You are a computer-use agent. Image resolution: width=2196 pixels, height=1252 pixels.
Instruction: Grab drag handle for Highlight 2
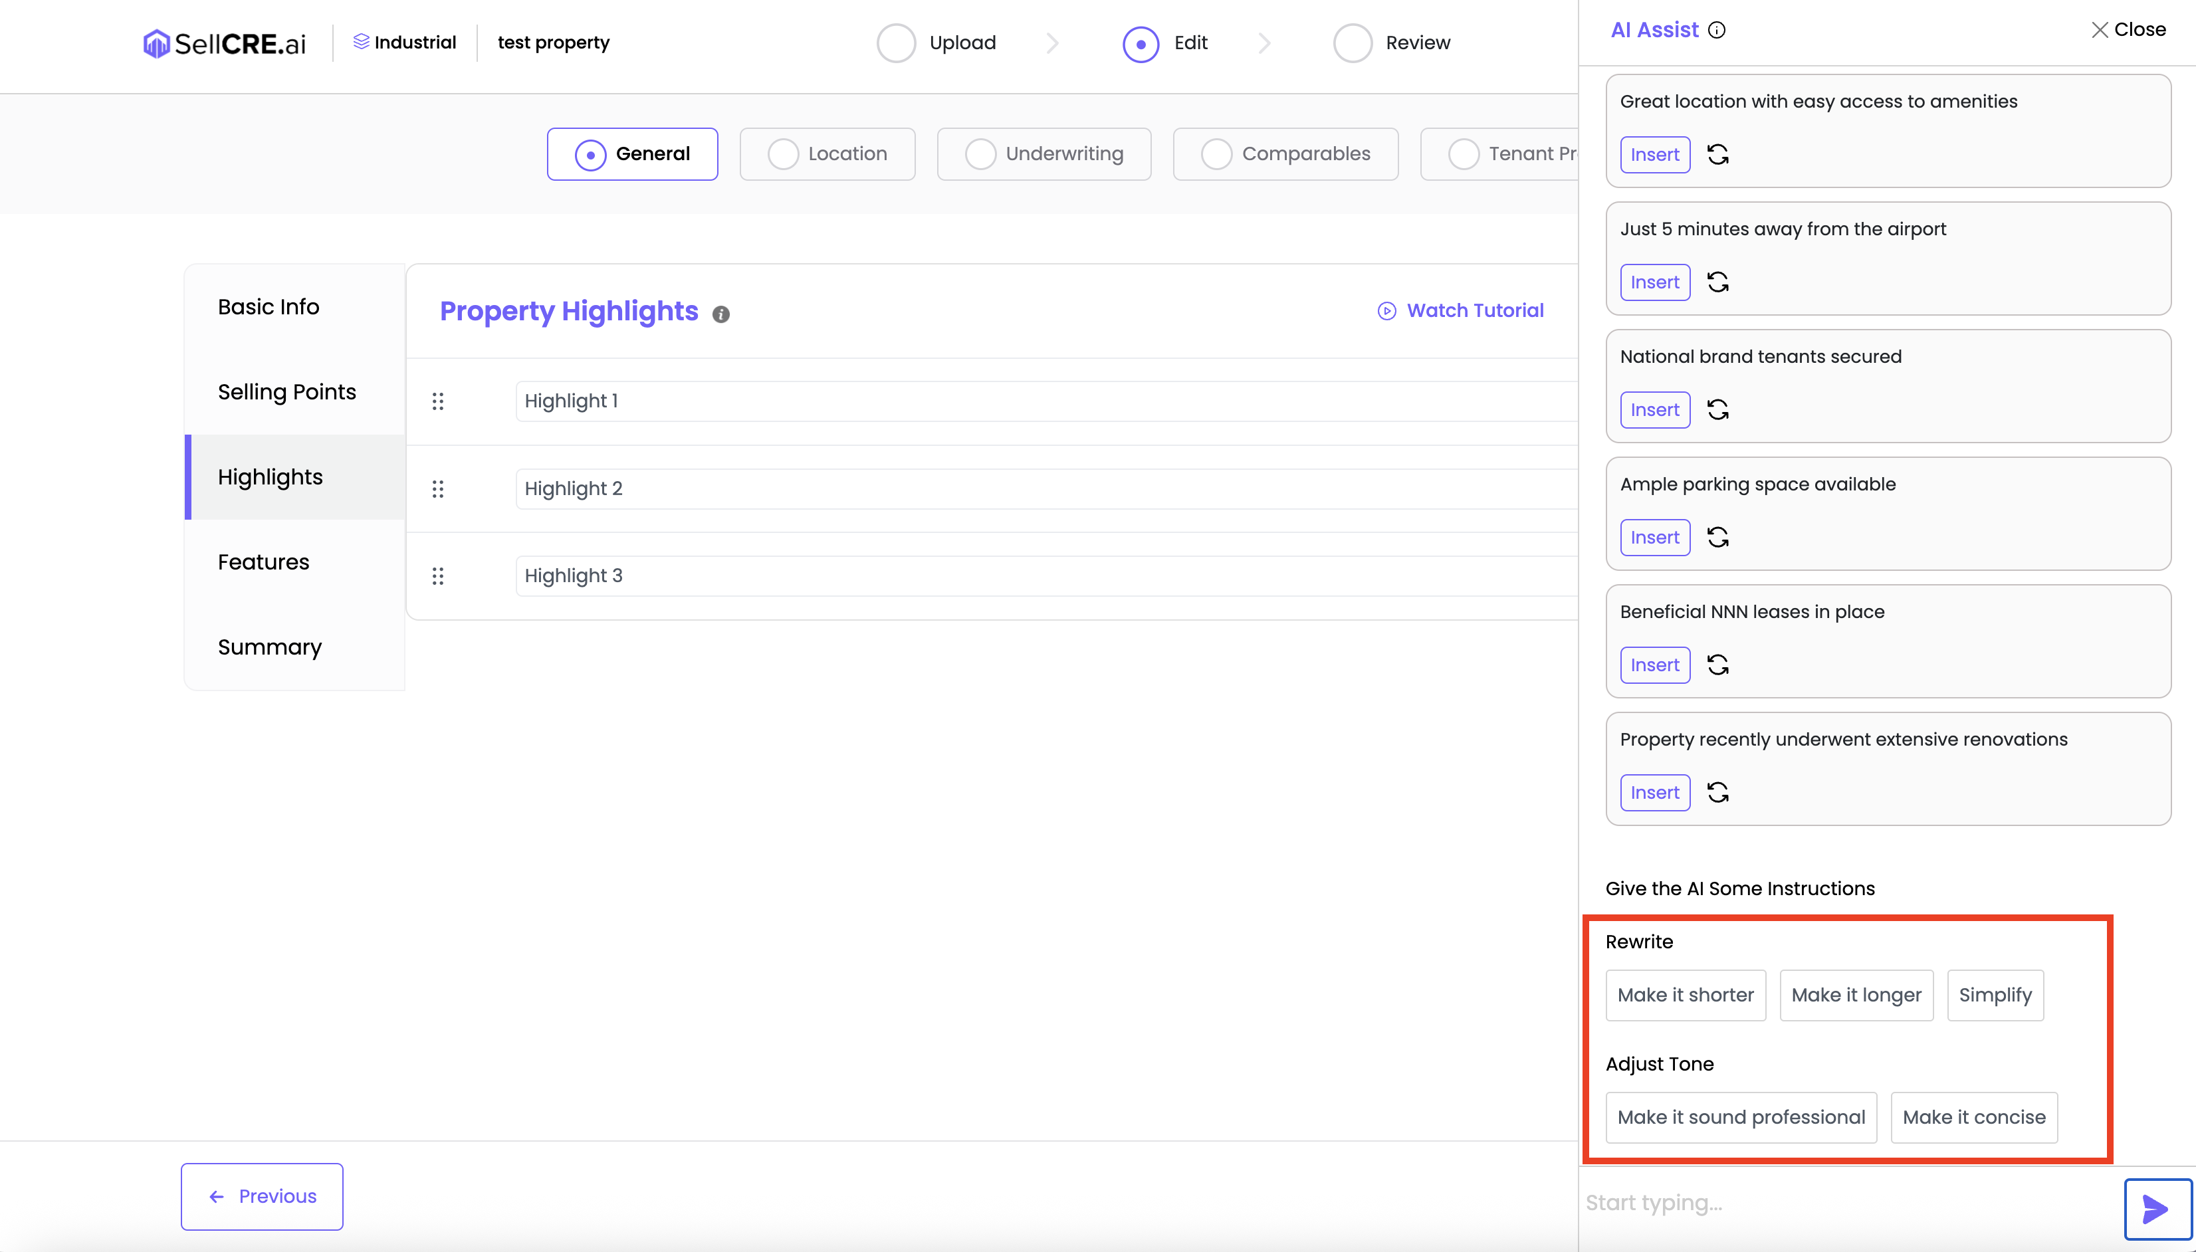click(437, 489)
